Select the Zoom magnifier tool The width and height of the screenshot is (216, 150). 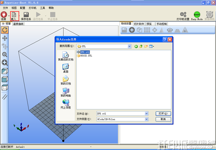pos(5,55)
